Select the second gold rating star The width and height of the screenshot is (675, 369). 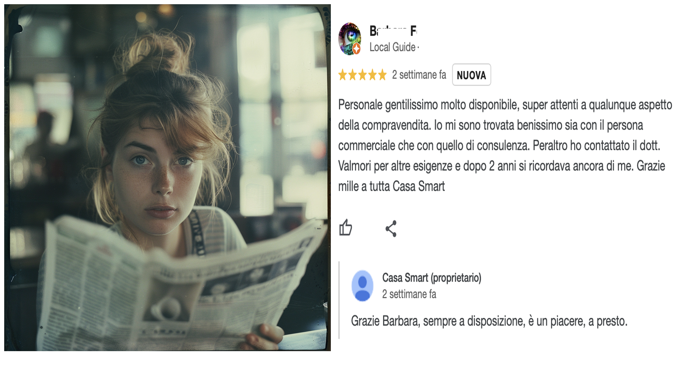353,75
